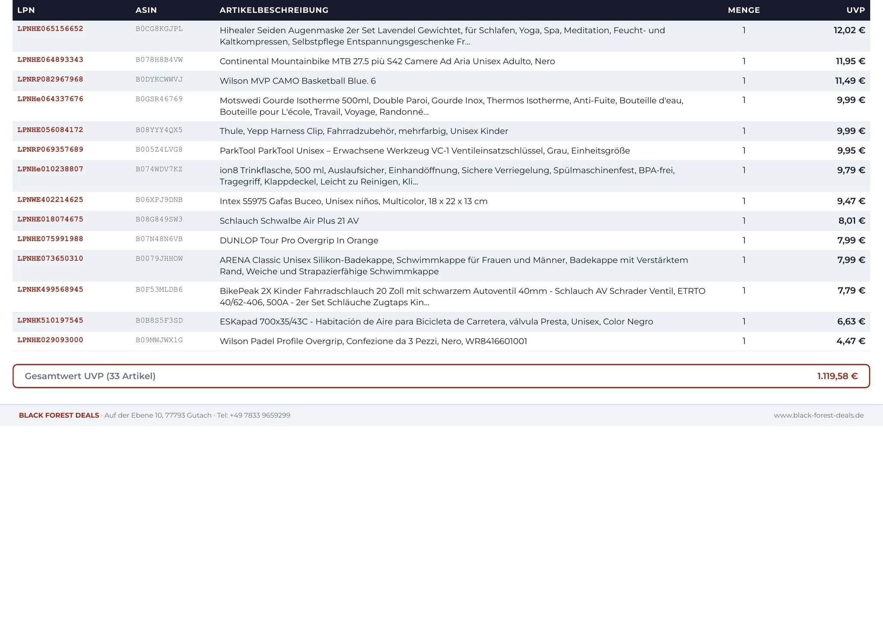Click the ARENA Classic Silikon-Badekappe description
The width and height of the screenshot is (883, 624).
point(454,265)
